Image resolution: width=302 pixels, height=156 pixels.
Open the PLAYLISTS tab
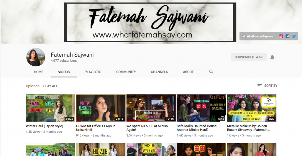pyautogui.click(x=93, y=72)
